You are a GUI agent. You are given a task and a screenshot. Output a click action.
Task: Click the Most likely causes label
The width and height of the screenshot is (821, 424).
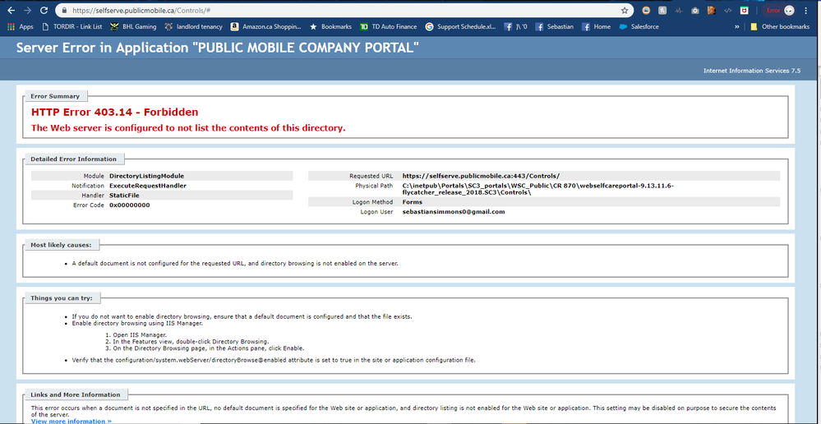(x=61, y=244)
